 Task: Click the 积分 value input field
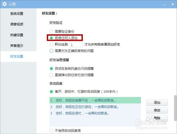pyautogui.click(x=76, y=45)
